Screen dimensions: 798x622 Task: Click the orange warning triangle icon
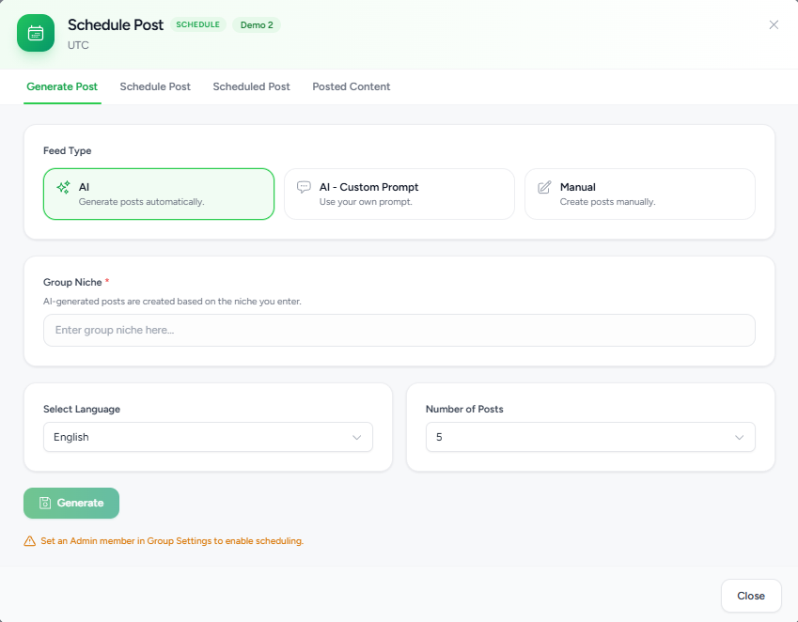click(29, 540)
